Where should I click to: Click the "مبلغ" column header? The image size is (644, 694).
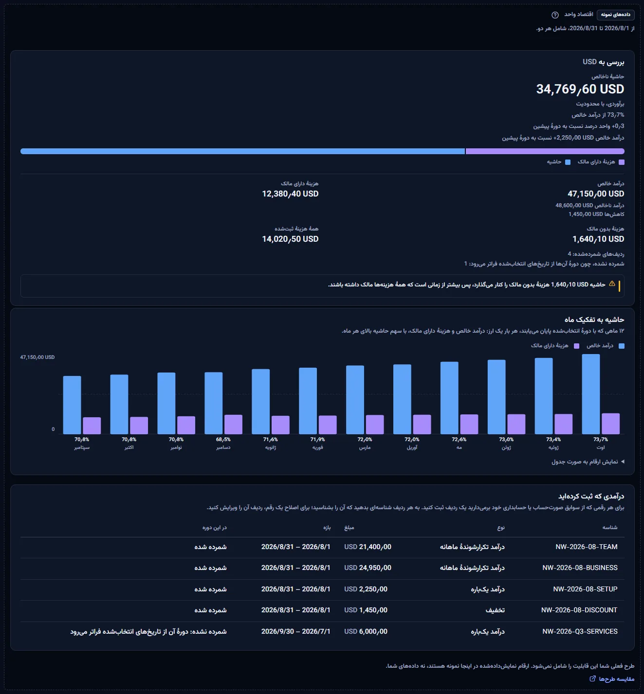[349, 528]
